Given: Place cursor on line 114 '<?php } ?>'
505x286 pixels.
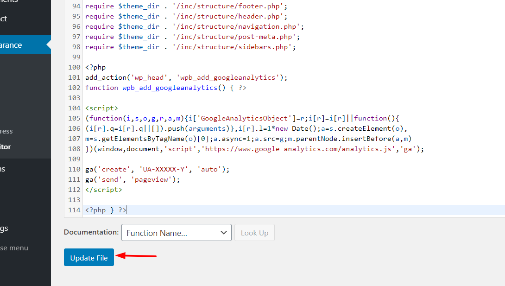Looking at the screenshot, I should [106, 210].
